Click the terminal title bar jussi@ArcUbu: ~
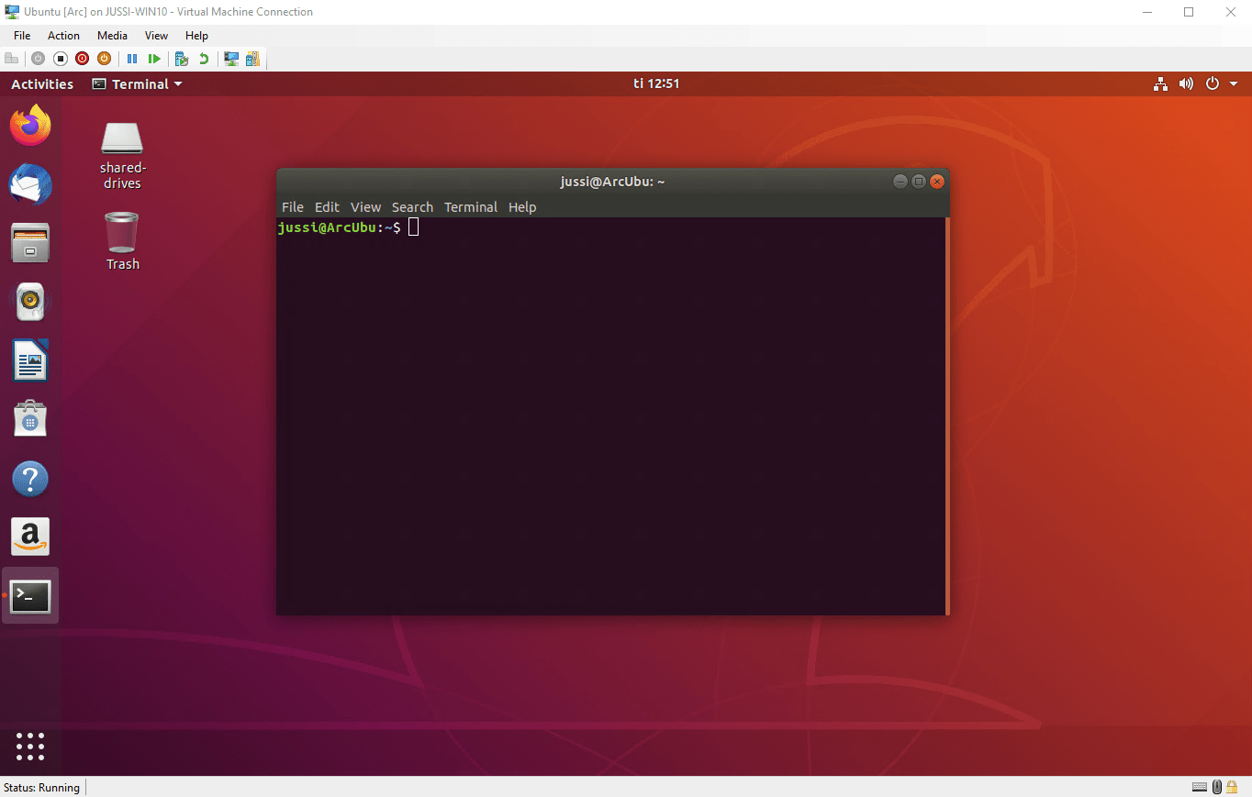The image size is (1252, 797). tap(612, 182)
